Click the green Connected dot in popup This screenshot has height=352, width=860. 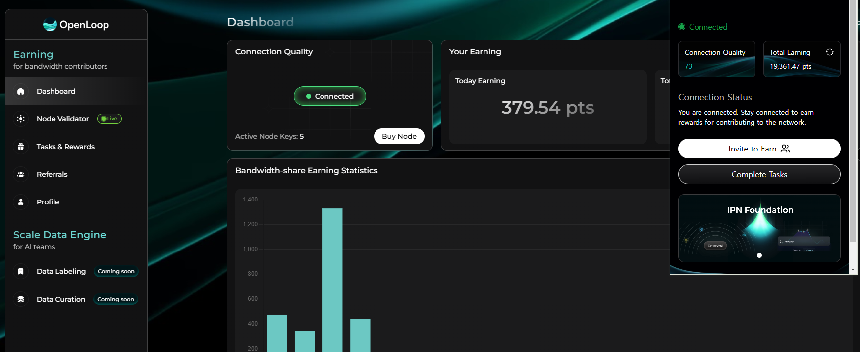tap(682, 27)
